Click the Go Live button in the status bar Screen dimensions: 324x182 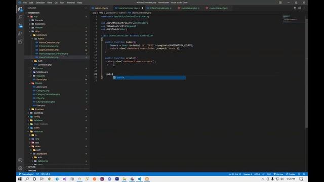[x=278, y=174]
